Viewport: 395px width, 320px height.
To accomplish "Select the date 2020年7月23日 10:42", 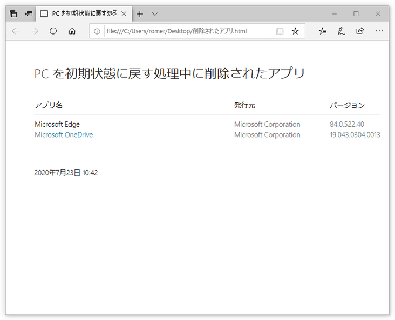I will click(x=66, y=173).
